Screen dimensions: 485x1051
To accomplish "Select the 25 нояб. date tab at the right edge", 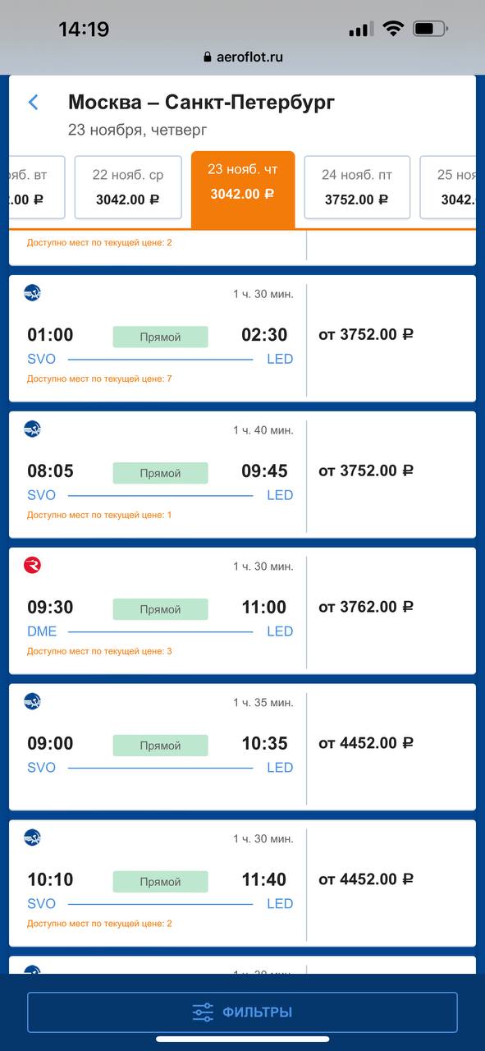I will click(x=448, y=187).
